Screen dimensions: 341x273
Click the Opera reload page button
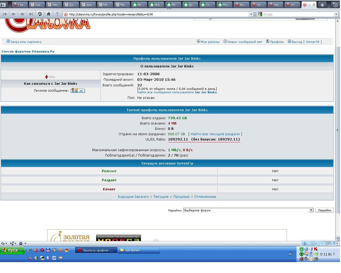point(40,14)
